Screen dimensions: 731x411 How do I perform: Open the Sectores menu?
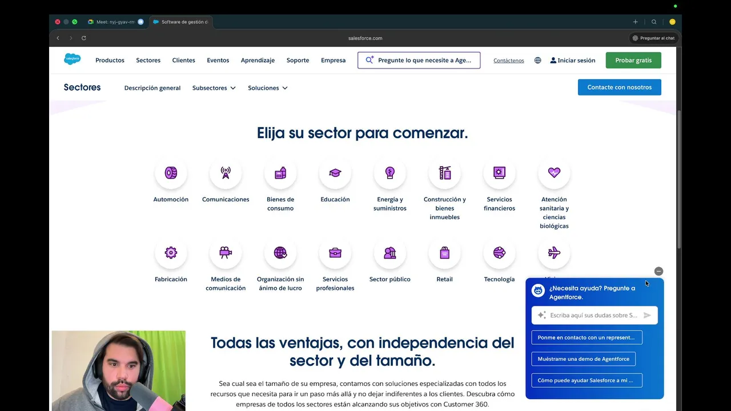coord(148,60)
